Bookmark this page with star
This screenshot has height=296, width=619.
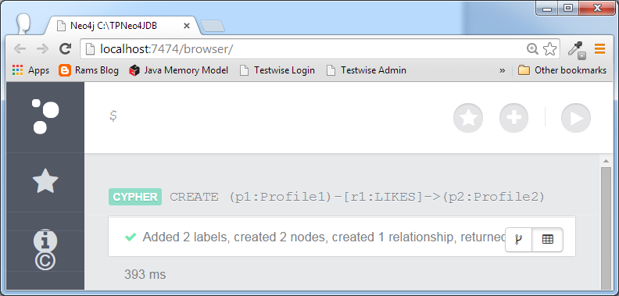[550, 49]
